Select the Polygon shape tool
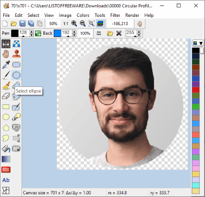The width and height of the screenshot is (205, 197). coord(6,128)
